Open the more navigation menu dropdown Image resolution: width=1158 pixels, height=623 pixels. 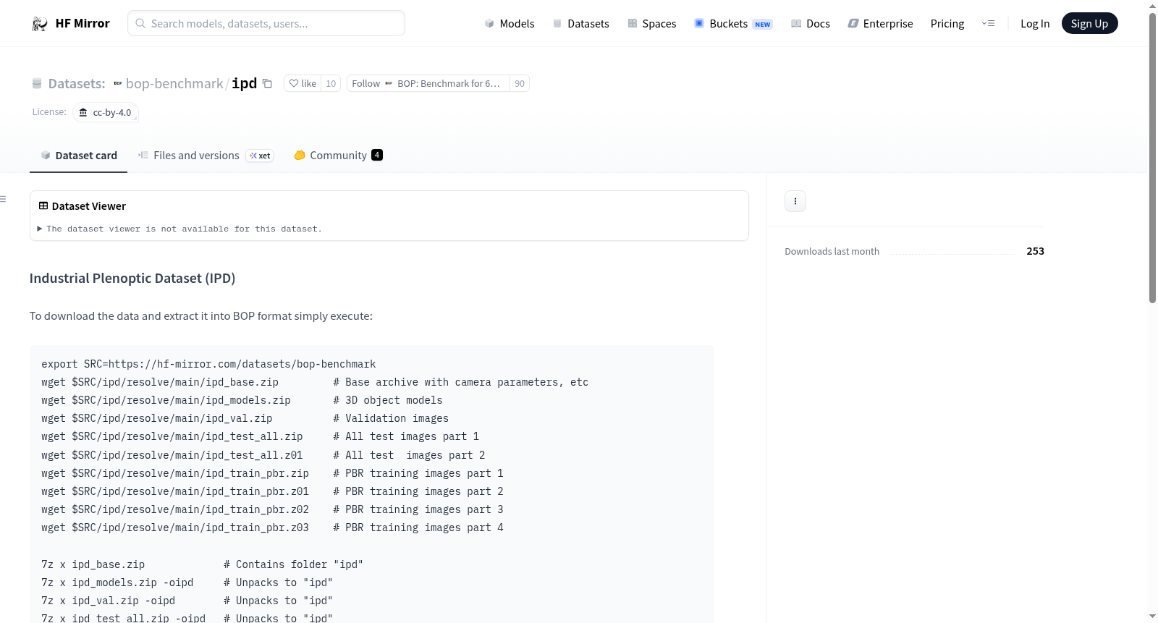[988, 23]
